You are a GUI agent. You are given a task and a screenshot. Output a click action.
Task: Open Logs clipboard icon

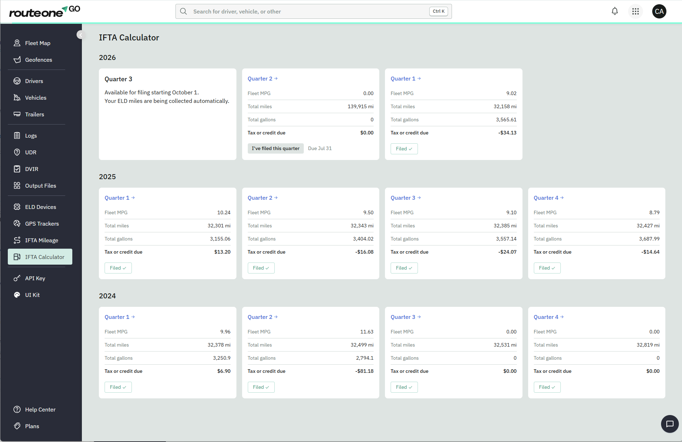click(x=17, y=136)
